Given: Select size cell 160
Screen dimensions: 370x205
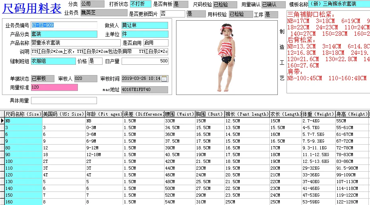Looking at the screenshot, I should [x=23, y=202].
